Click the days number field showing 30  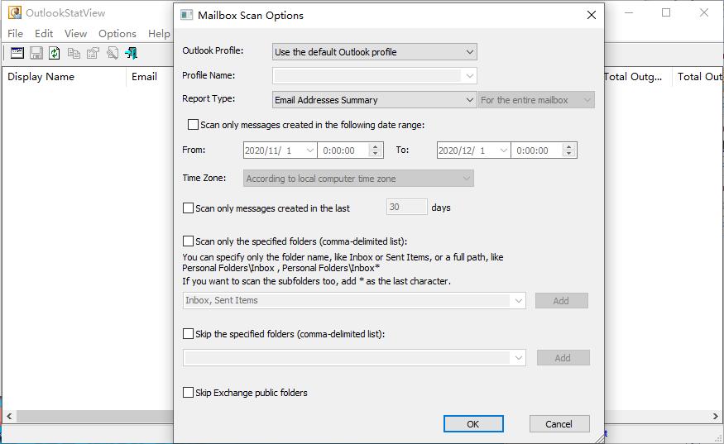pos(407,207)
